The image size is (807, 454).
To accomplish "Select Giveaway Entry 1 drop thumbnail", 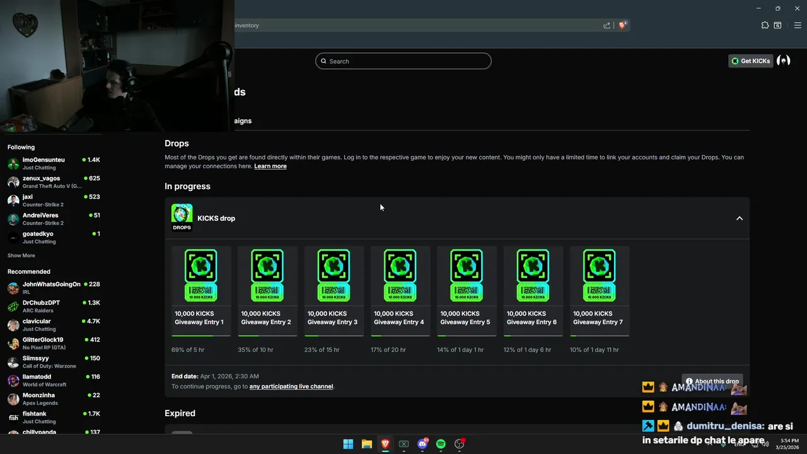I will point(201,276).
